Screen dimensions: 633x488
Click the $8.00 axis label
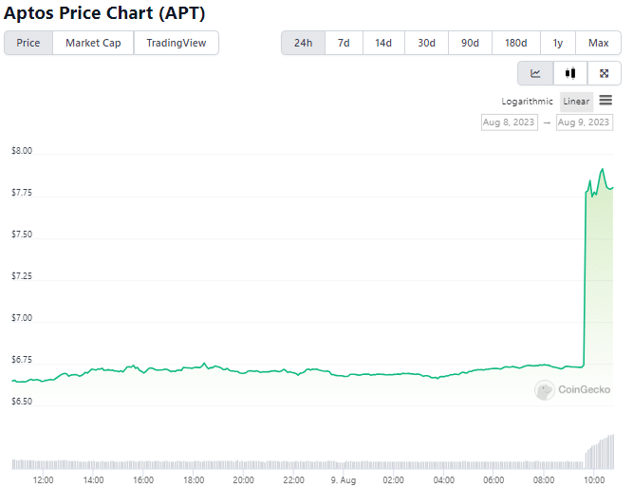(22, 151)
